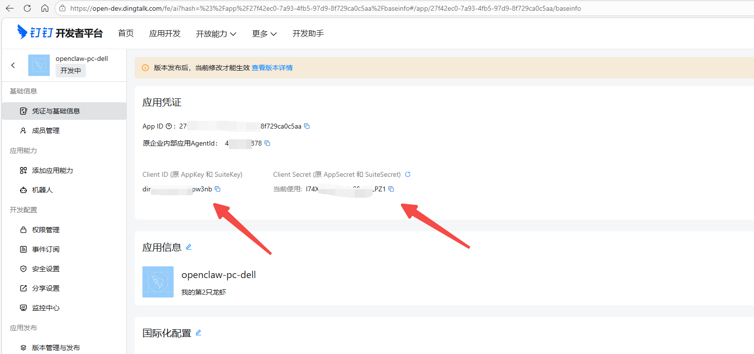
Task: Go back using sidebar left chevron
Action: tap(13, 65)
